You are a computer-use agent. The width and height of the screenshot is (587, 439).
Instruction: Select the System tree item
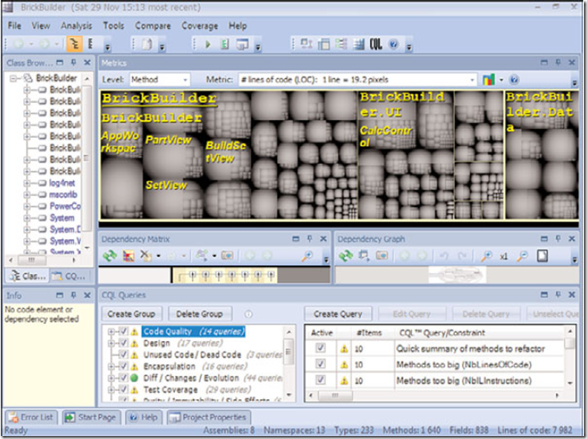62,218
